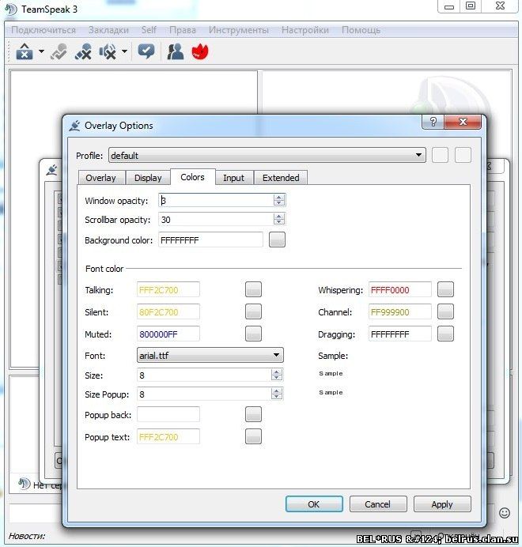The image size is (522, 547).
Task: Click the OK button
Action: (x=314, y=504)
